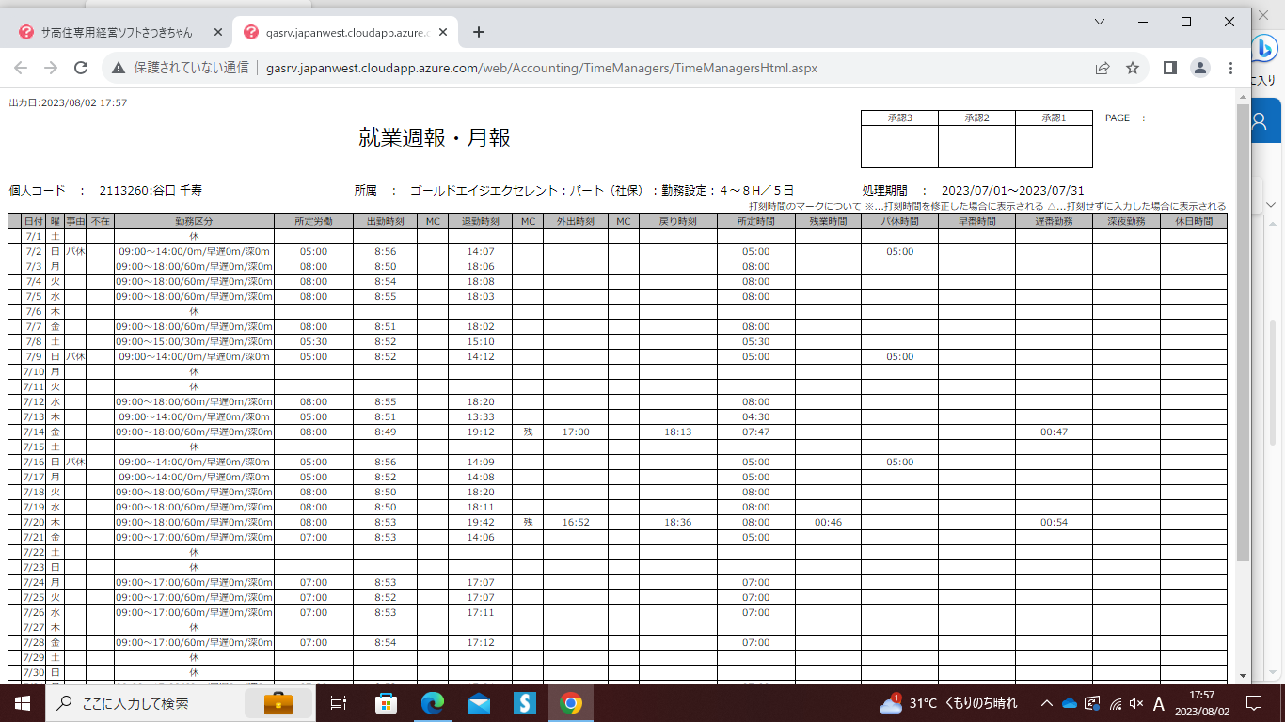Toggle the IME input mode A indicator

click(1159, 703)
